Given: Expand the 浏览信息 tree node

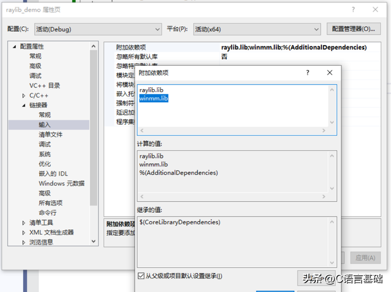Looking at the screenshot, I should [x=24, y=242].
